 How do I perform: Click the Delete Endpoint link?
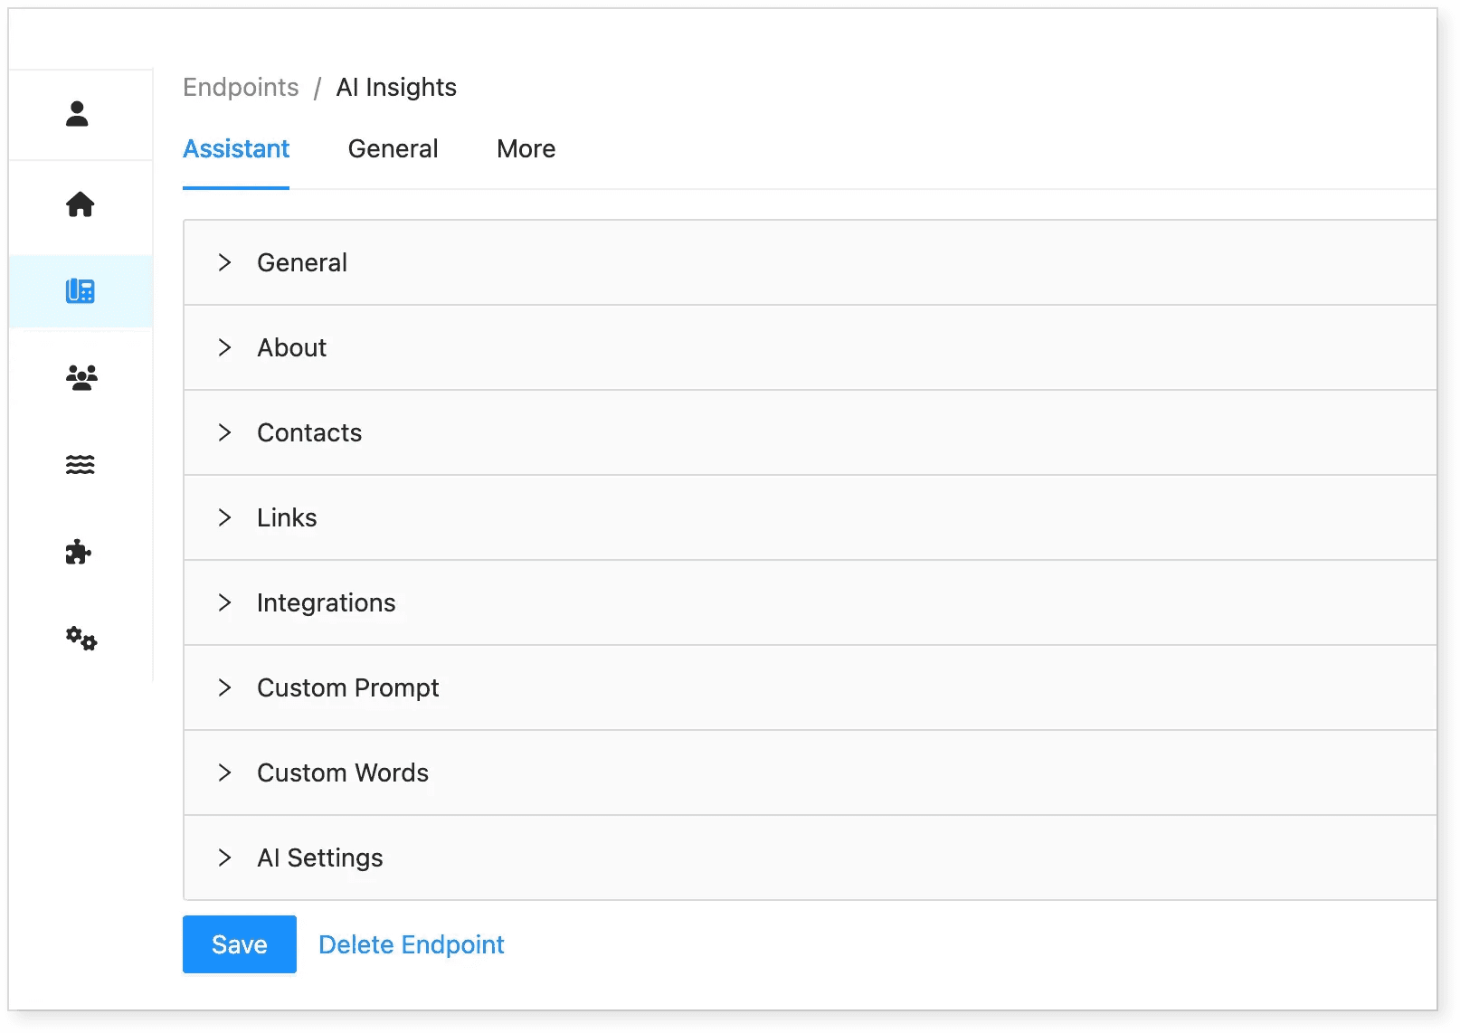click(412, 944)
